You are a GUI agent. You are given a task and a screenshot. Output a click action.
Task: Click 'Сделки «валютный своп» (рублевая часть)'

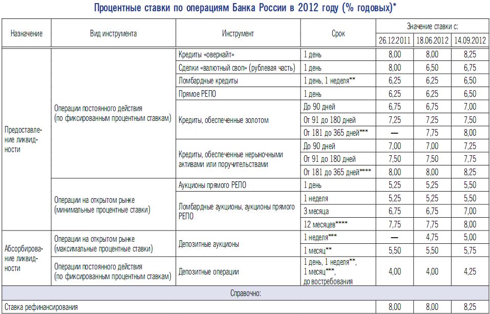pos(237,68)
